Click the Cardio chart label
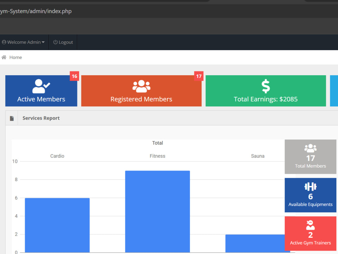 point(57,156)
